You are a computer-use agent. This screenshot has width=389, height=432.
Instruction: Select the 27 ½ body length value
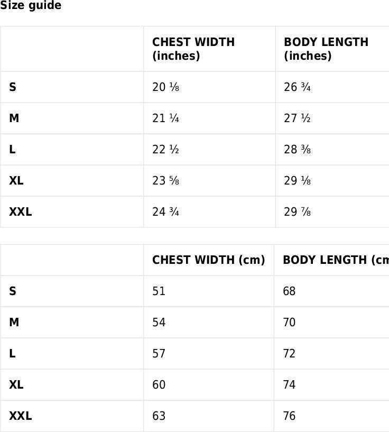click(297, 118)
